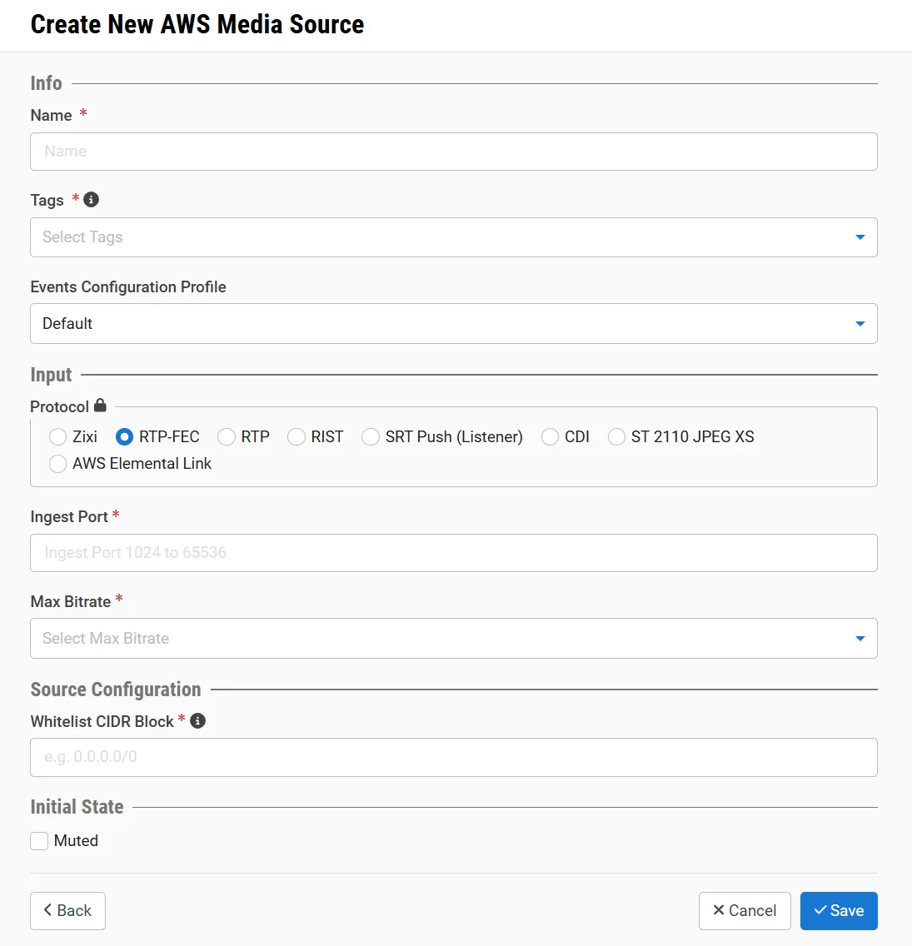Screen dimensions: 912x946
Task: Click the Protocol lock icon
Action: tap(100, 406)
